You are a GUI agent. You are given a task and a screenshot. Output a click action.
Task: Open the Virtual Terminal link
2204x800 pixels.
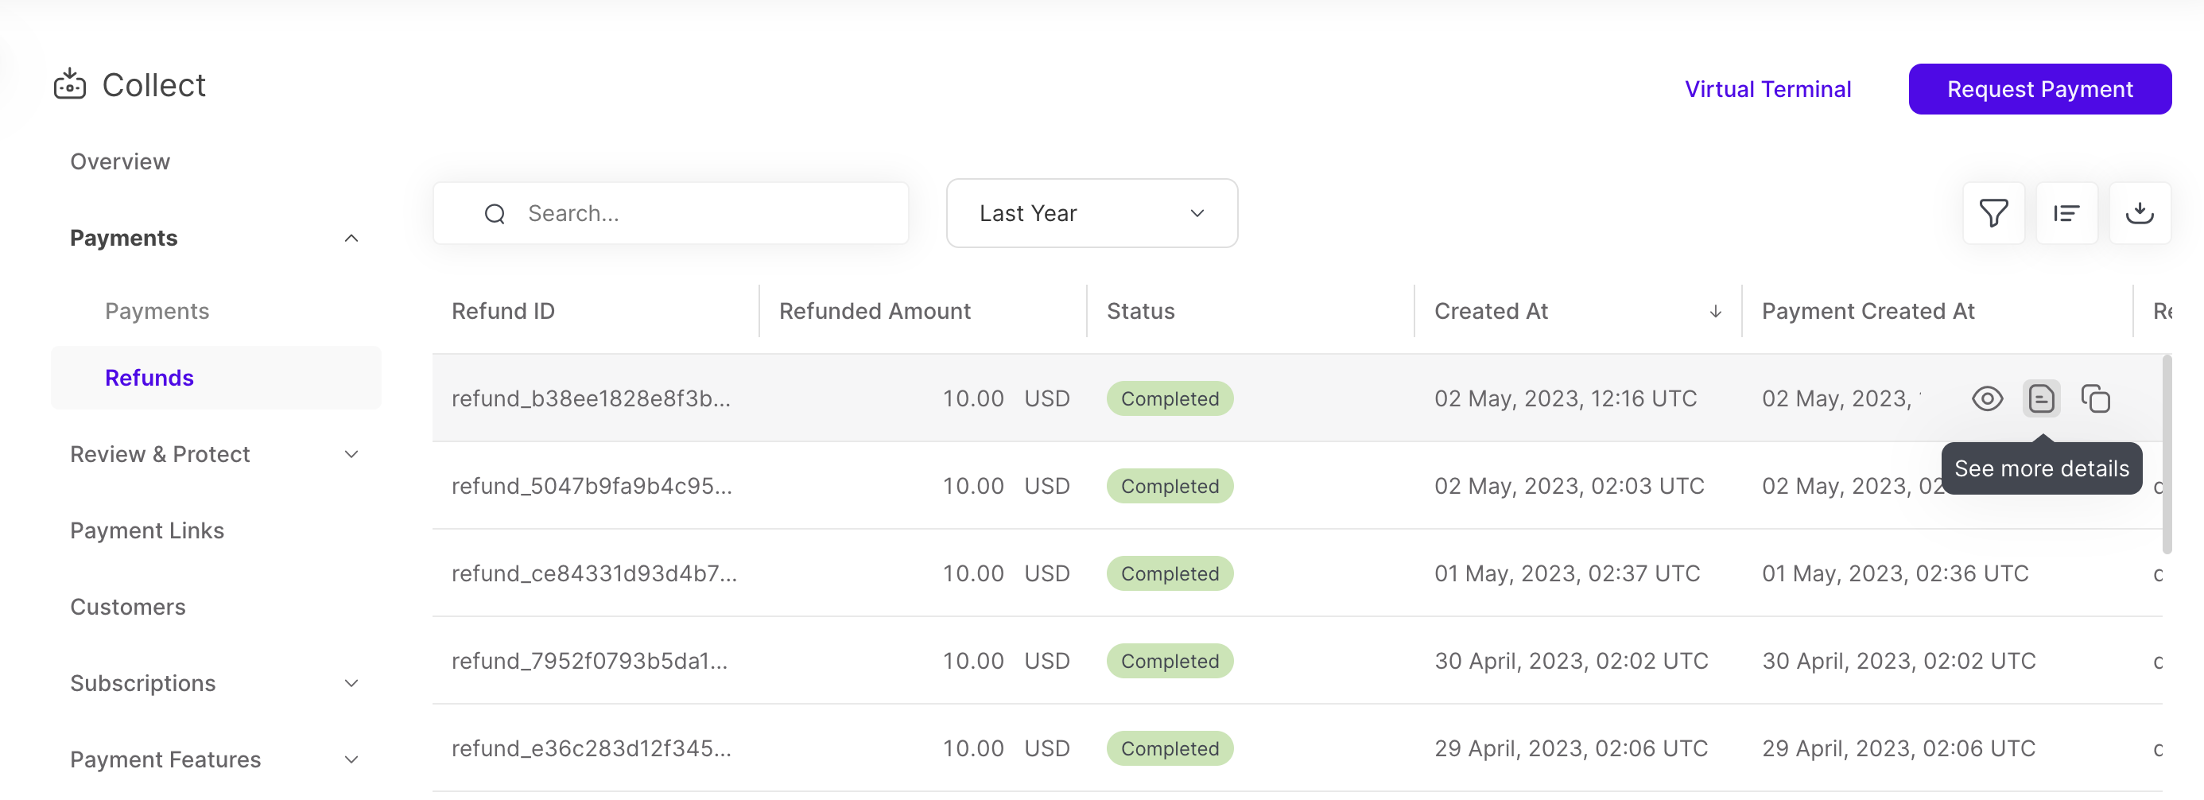(1767, 89)
